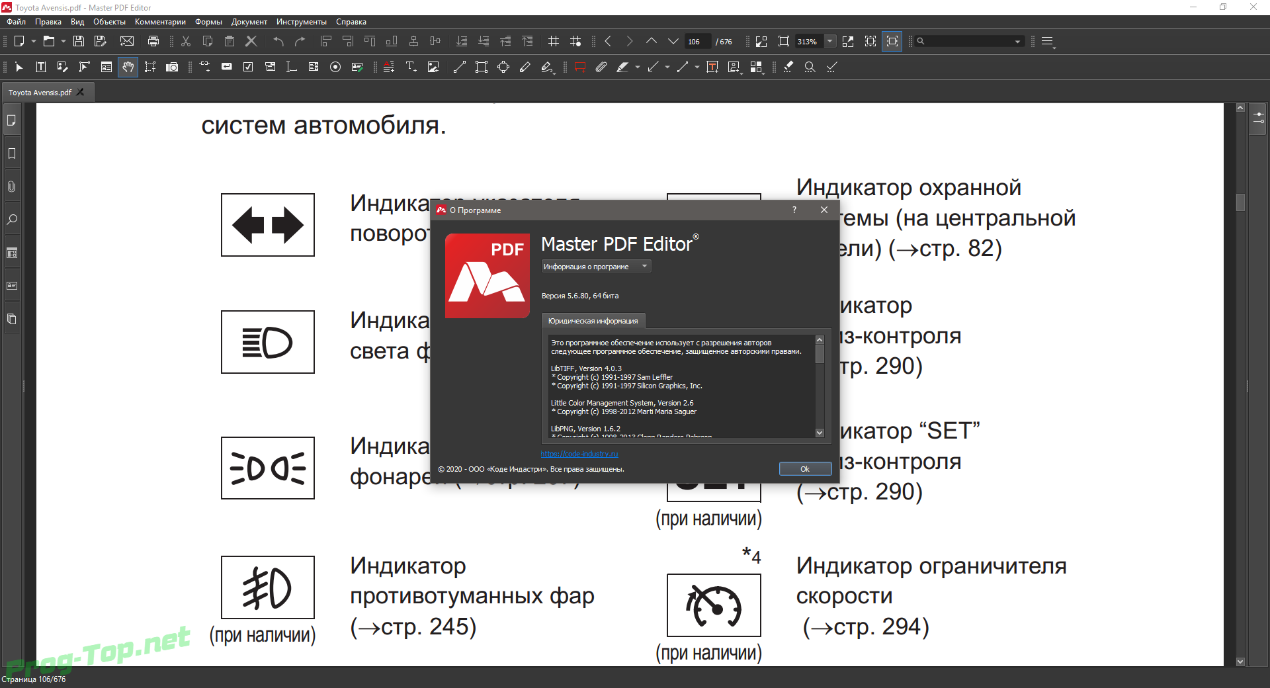The image size is (1270, 688).
Task: Click the Redo arrow icon
Action: [x=300, y=41]
